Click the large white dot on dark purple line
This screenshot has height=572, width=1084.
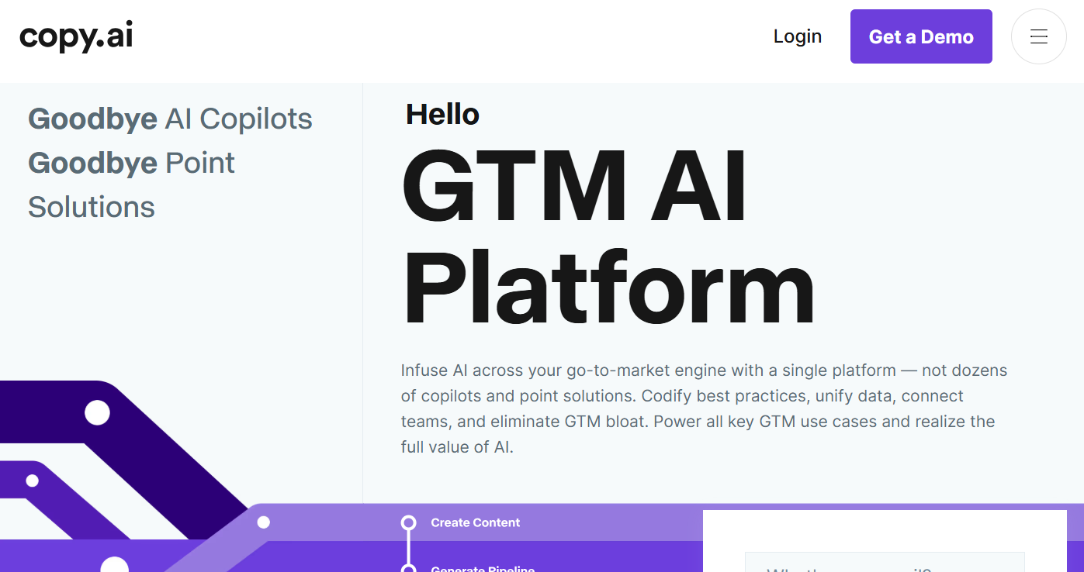tap(97, 412)
